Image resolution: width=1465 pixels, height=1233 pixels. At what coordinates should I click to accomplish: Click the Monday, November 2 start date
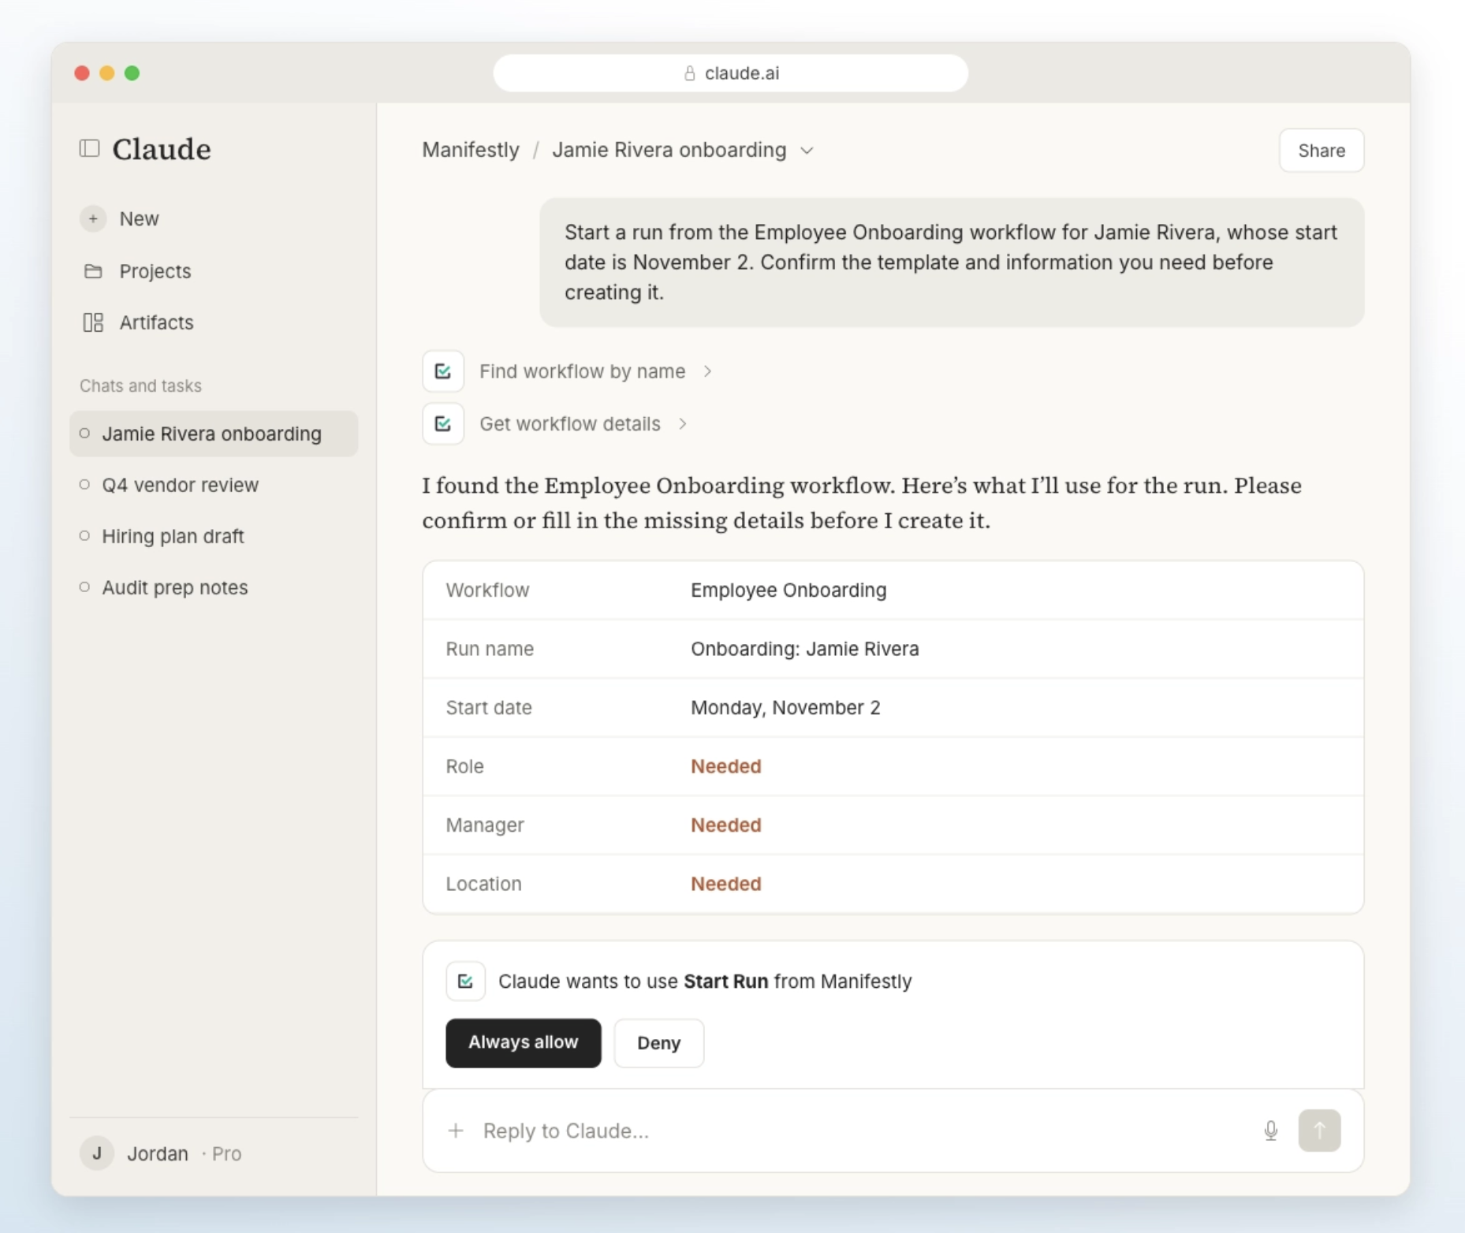point(785,708)
